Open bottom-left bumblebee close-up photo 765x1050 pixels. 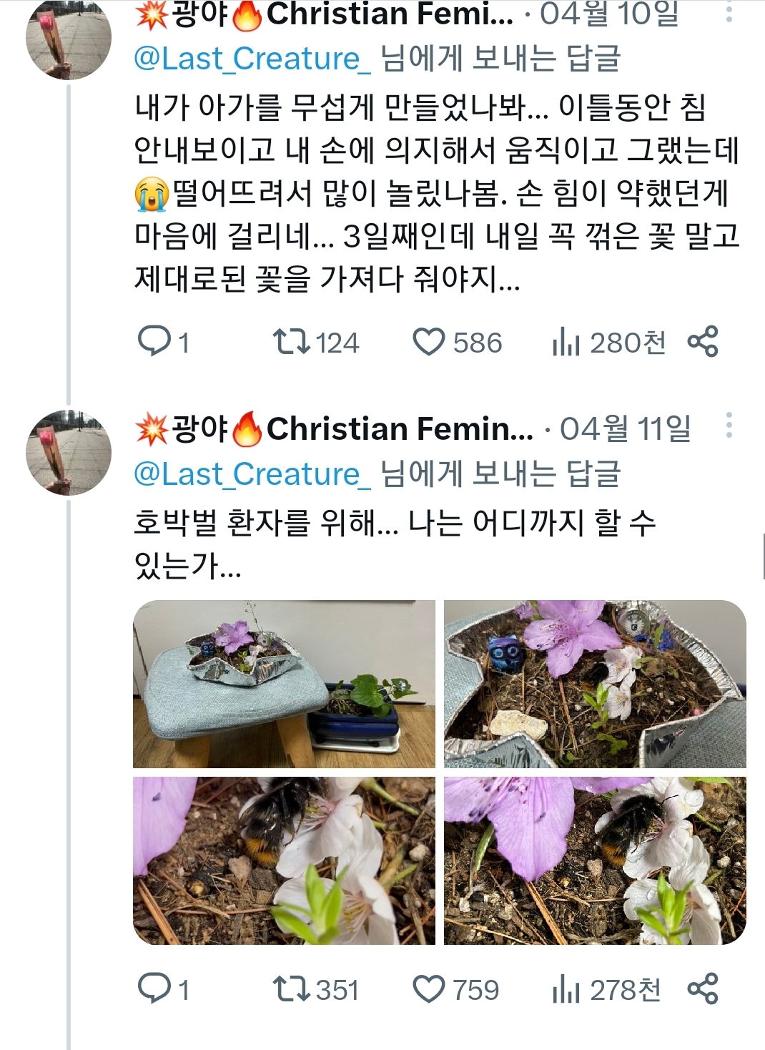pyautogui.click(x=284, y=860)
